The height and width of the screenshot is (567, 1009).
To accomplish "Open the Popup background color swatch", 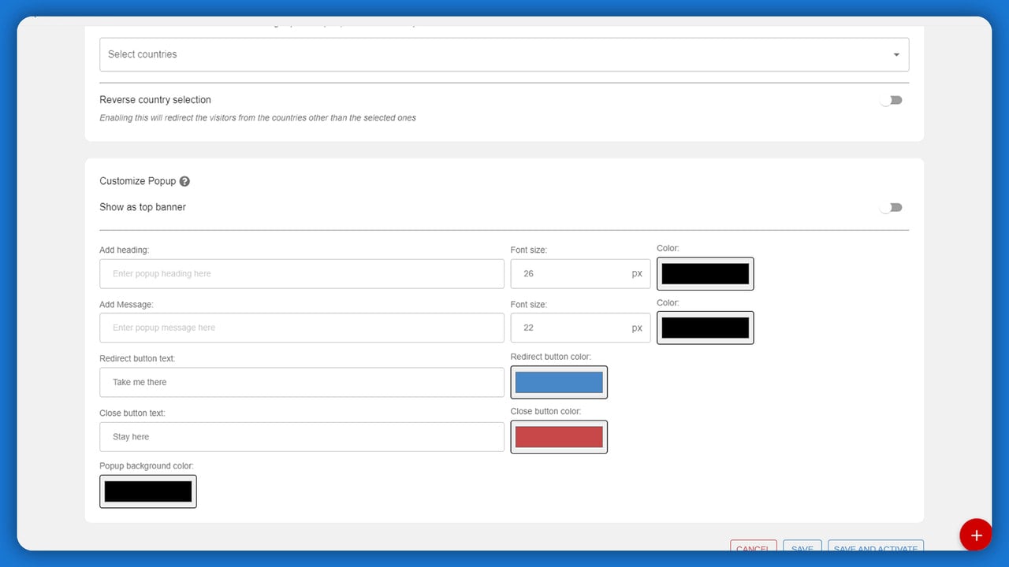I will pos(148,491).
